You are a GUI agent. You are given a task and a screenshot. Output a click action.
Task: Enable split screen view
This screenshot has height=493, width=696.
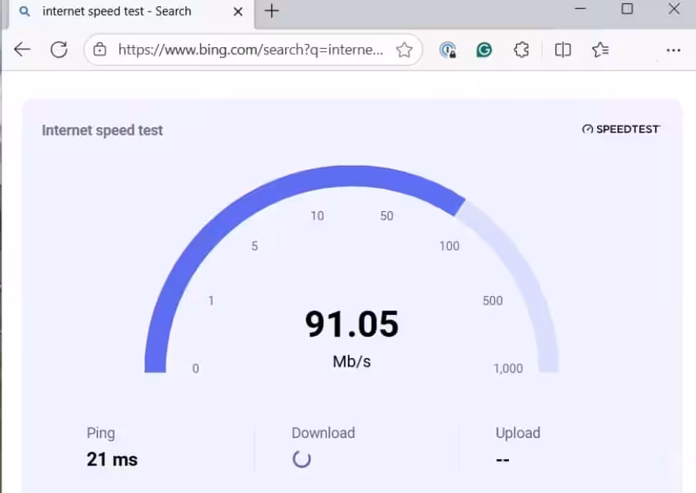coord(562,49)
